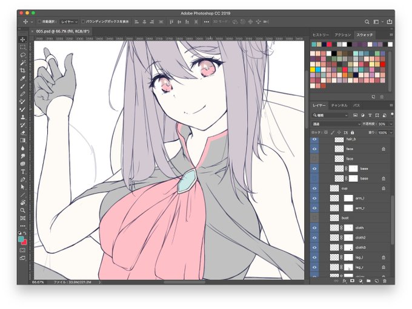Change the screen mode
412x309 pixels.
coord(23,258)
